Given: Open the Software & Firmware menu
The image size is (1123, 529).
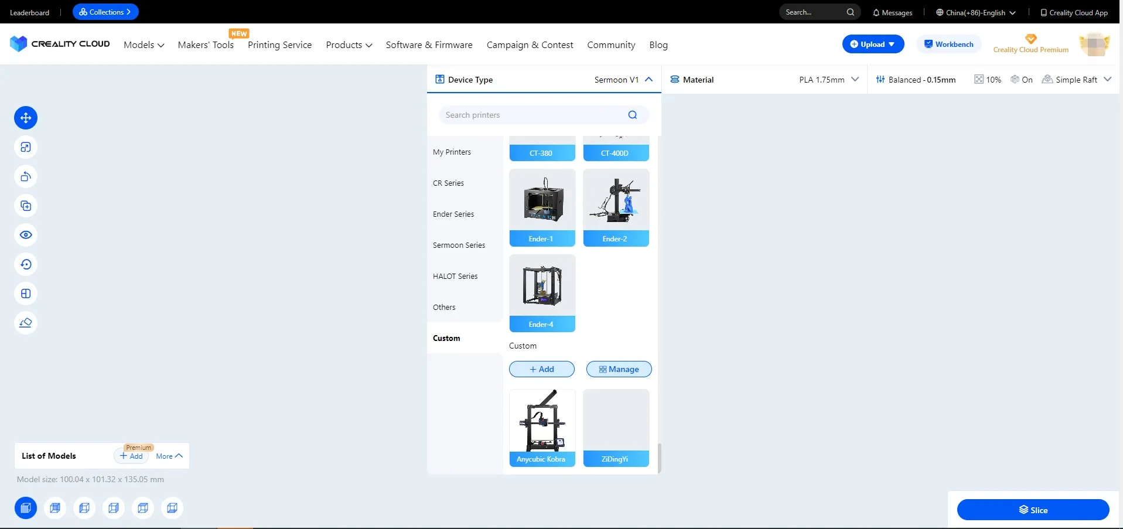Looking at the screenshot, I should (x=429, y=45).
